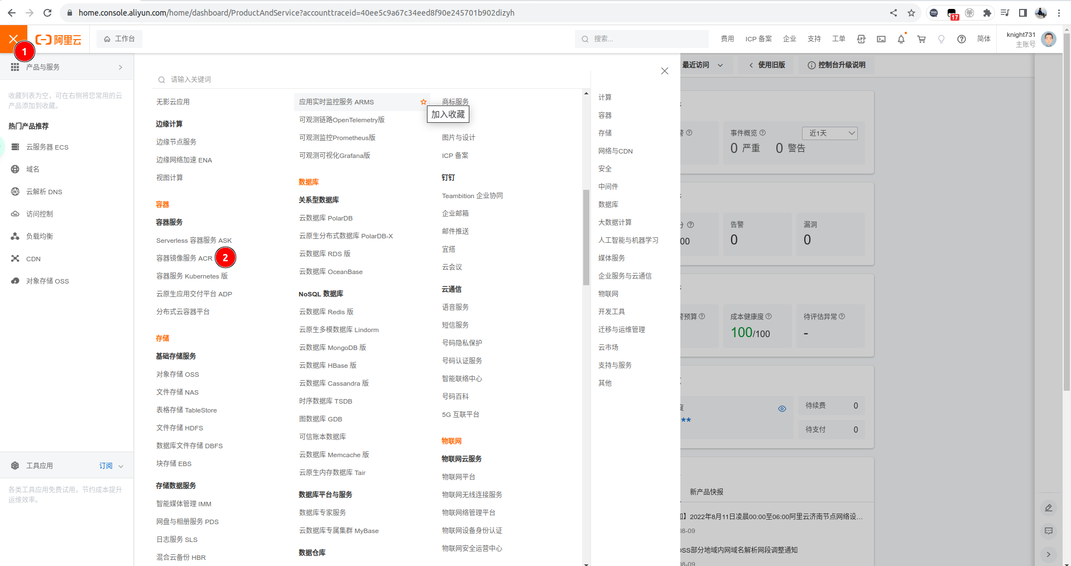Image resolution: width=1071 pixels, height=566 pixels.
Task: Jump to 容器 category in right list
Action: 605,115
